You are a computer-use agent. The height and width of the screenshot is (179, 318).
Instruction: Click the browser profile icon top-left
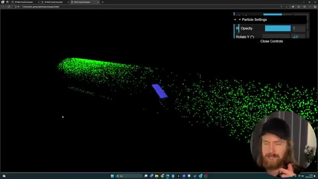[2, 2]
